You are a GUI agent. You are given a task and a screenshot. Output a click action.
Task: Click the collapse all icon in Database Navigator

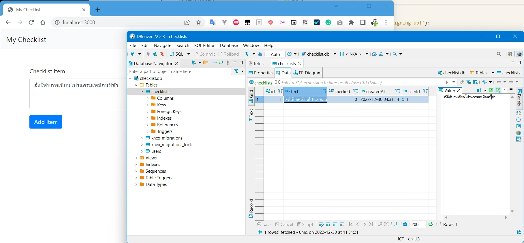coord(215,63)
